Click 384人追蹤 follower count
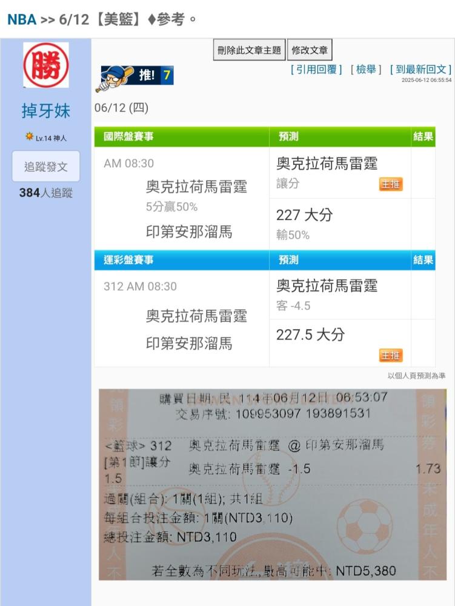Screen dimensions: 455x606 (46, 193)
